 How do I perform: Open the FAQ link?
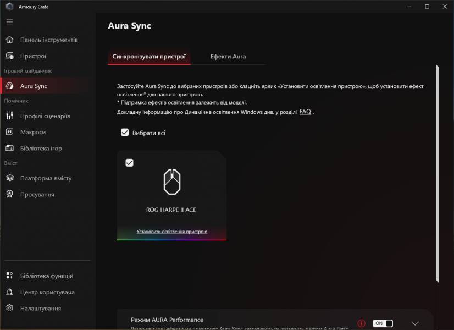click(x=305, y=112)
